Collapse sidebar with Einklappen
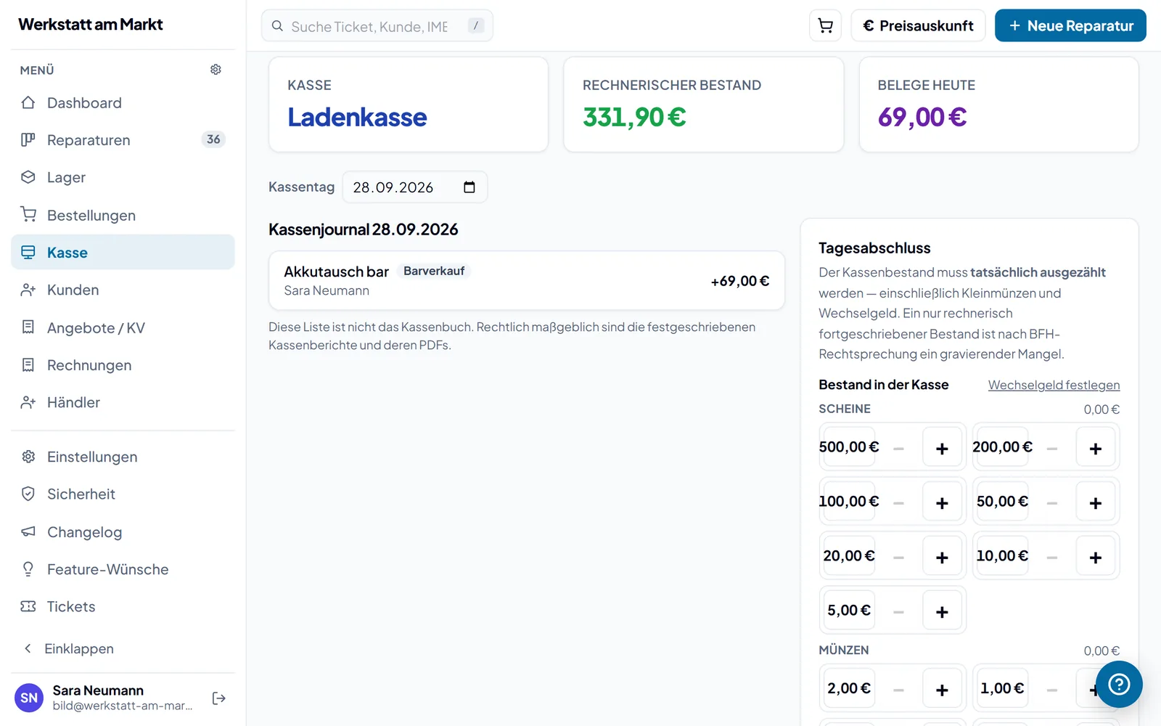This screenshot has width=1161, height=726. coord(123,648)
